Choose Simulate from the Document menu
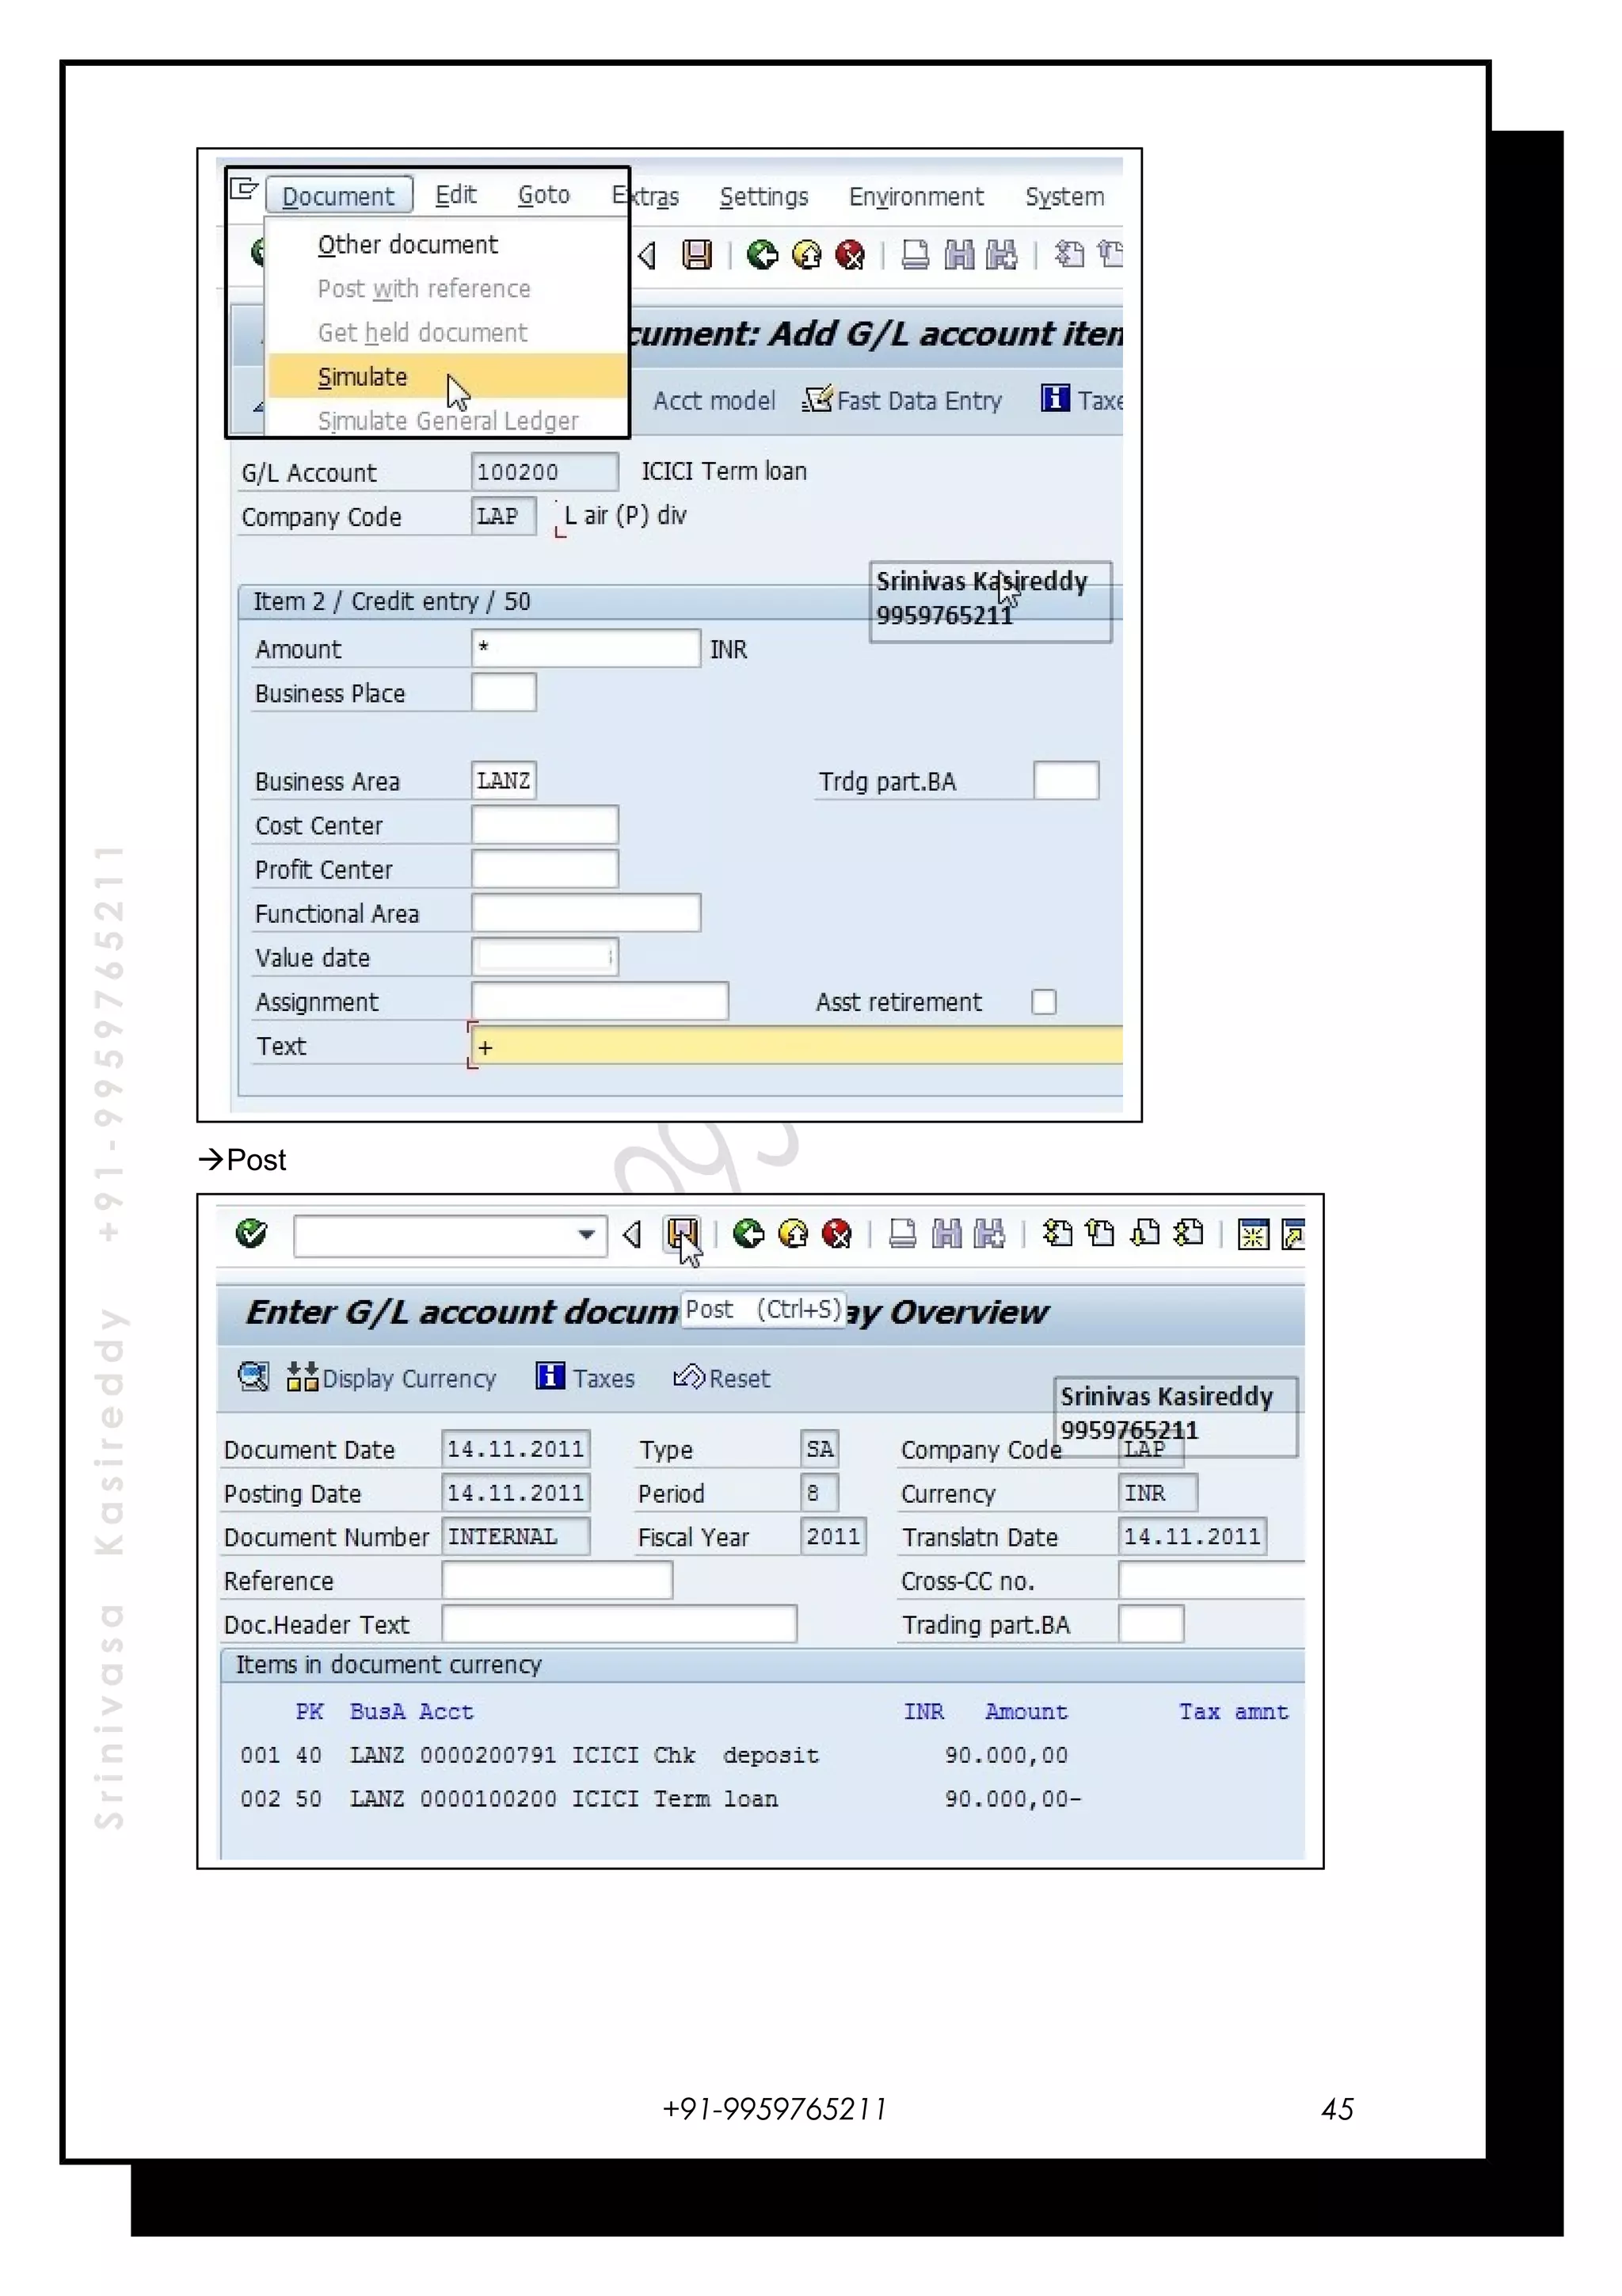1622x2296 pixels. [x=363, y=377]
